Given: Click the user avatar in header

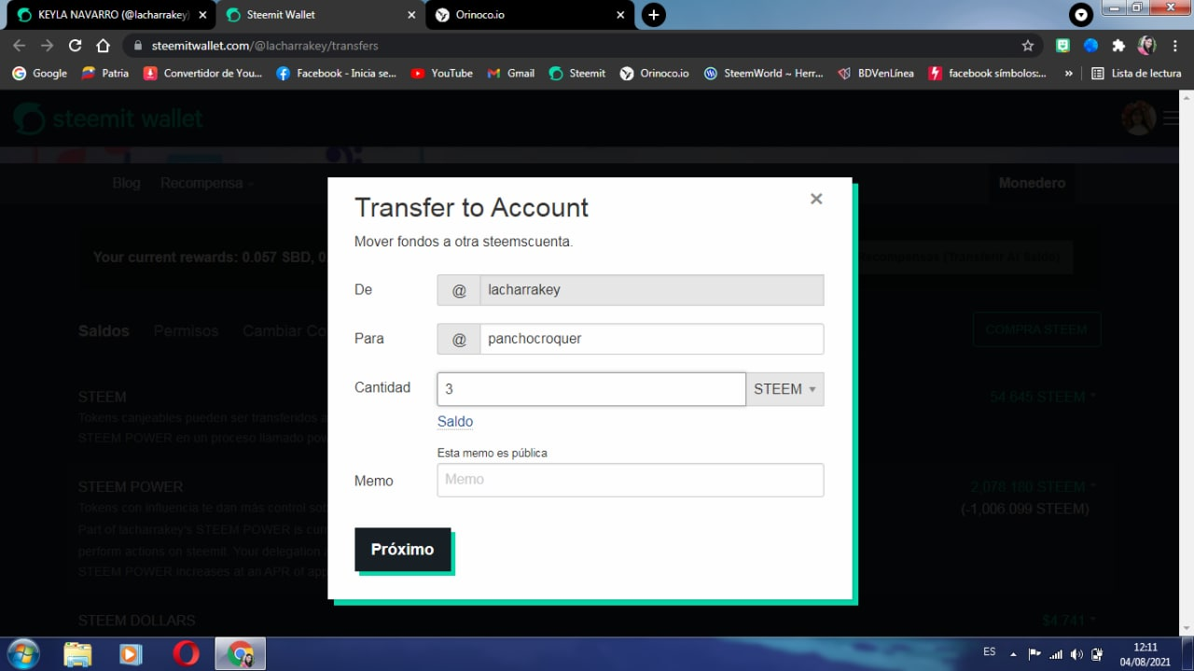Looking at the screenshot, I should [x=1138, y=119].
